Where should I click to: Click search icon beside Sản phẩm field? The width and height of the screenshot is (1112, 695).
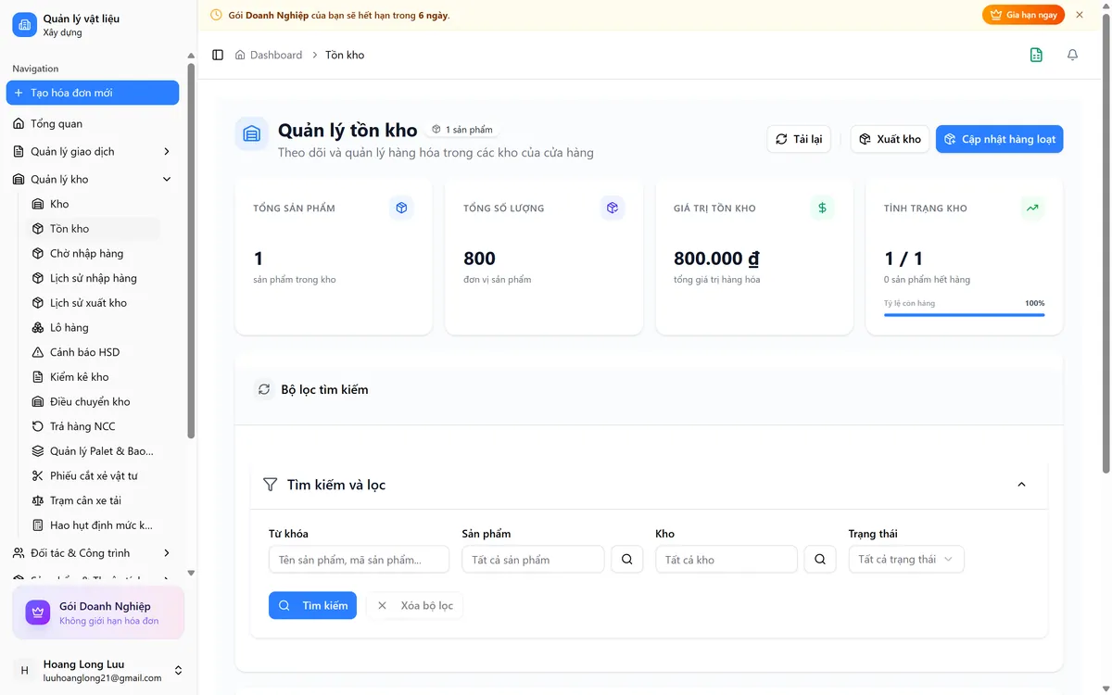click(x=627, y=560)
